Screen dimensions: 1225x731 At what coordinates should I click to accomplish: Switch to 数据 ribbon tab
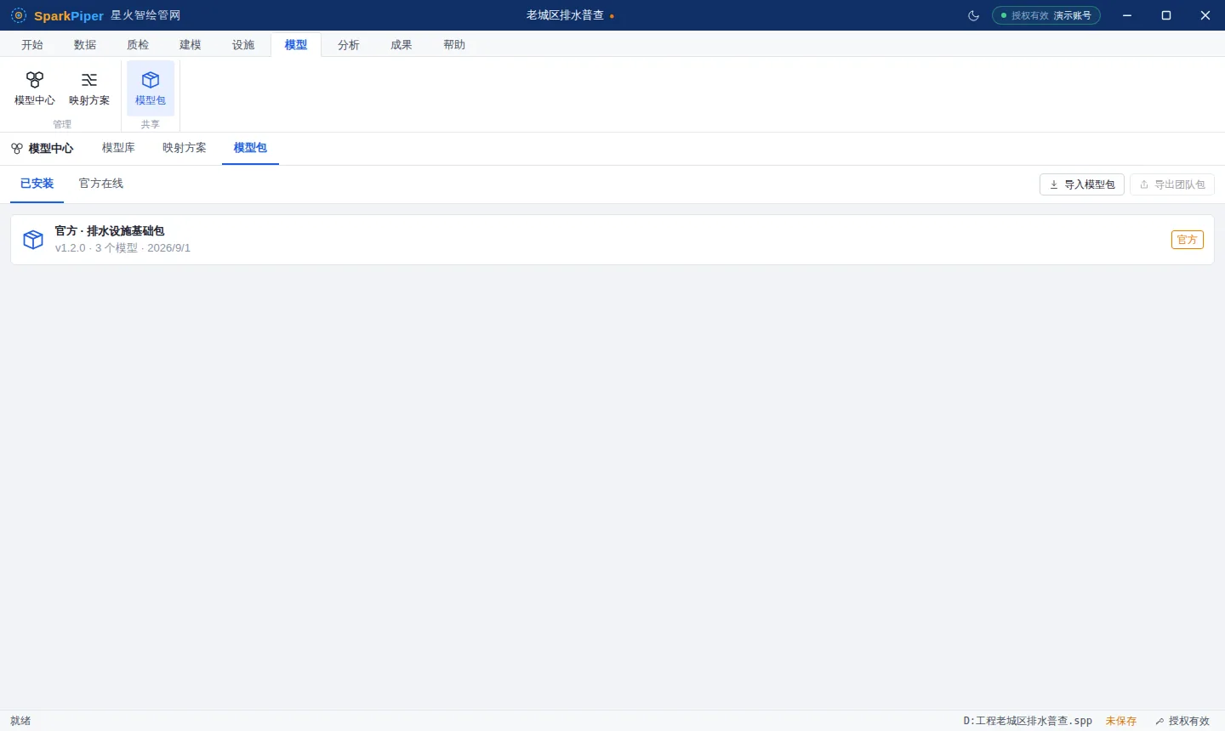tap(85, 45)
